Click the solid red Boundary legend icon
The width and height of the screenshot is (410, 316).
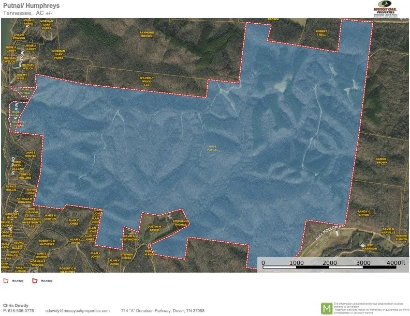click(x=35, y=281)
